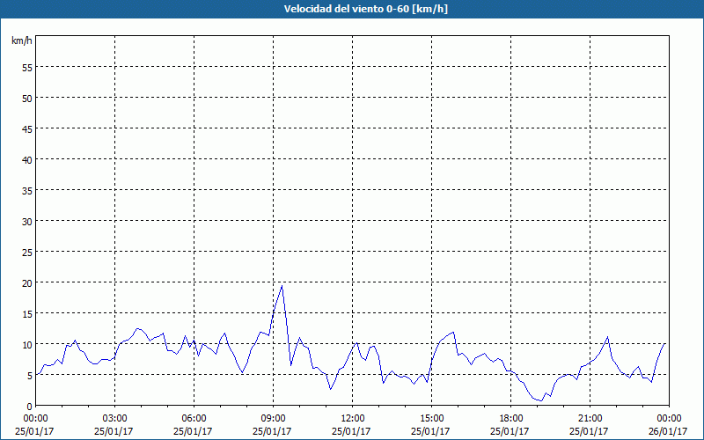This screenshot has width=704, height=440.
Task: Click the 21:00 time label on x-axis
Action: click(x=590, y=419)
